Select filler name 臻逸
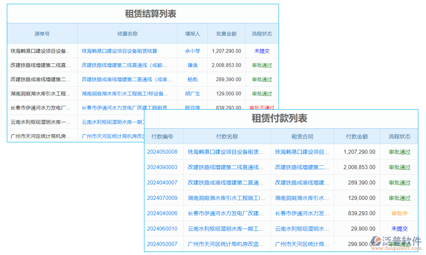426x255 pixels. pos(192,65)
